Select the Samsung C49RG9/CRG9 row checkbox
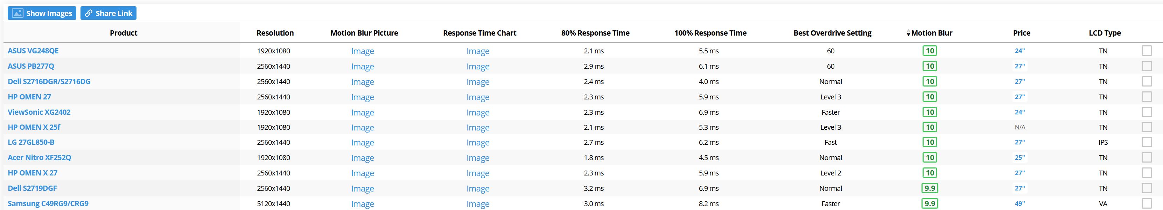 click(x=1146, y=203)
